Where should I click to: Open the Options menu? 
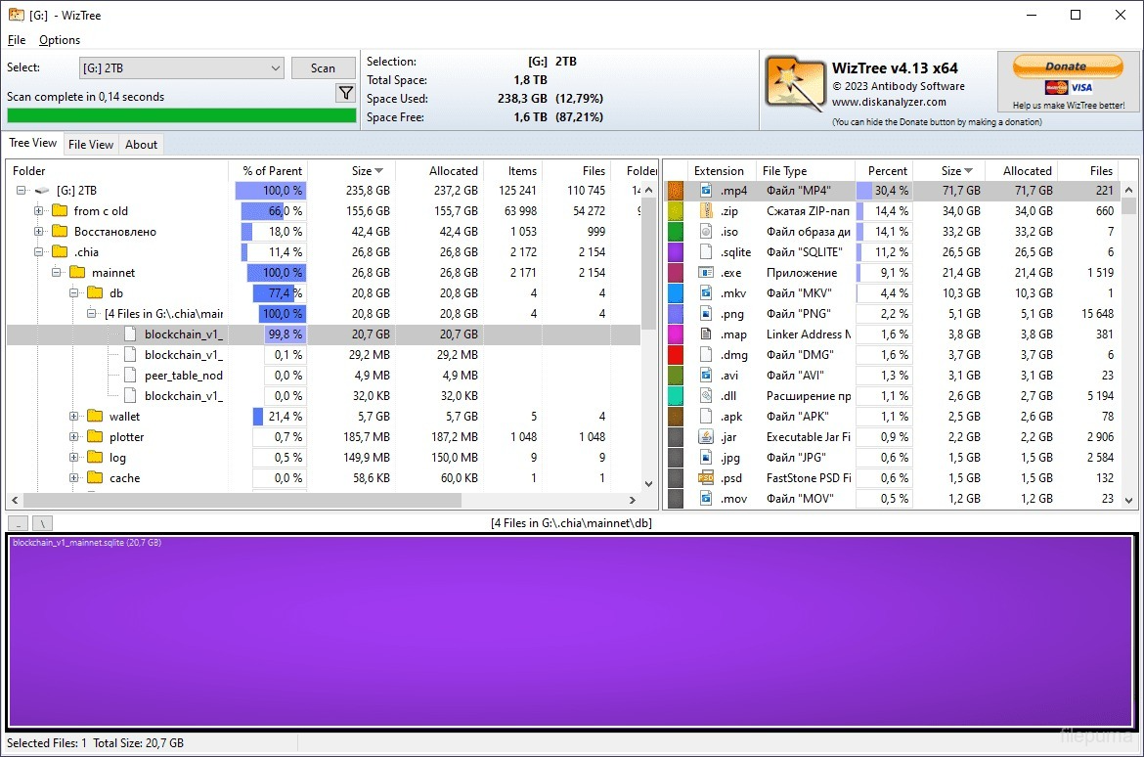pyautogui.click(x=59, y=40)
